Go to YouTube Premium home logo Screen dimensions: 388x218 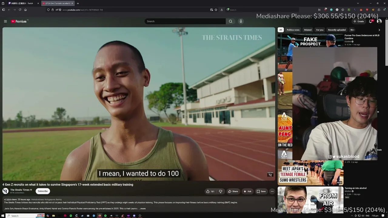(19, 21)
